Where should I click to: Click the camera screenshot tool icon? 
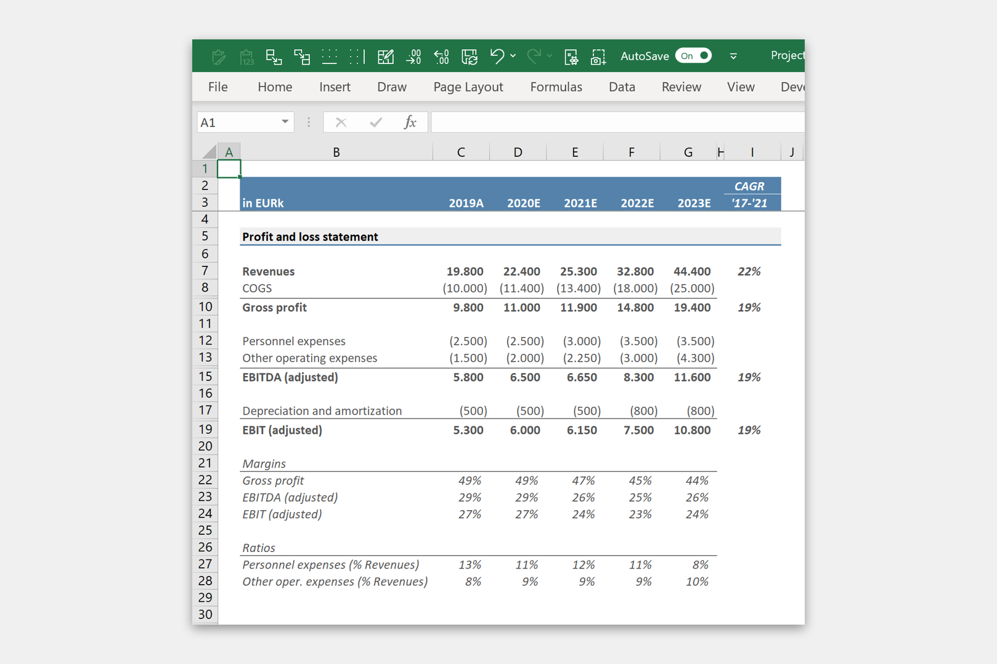pos(598,57)
